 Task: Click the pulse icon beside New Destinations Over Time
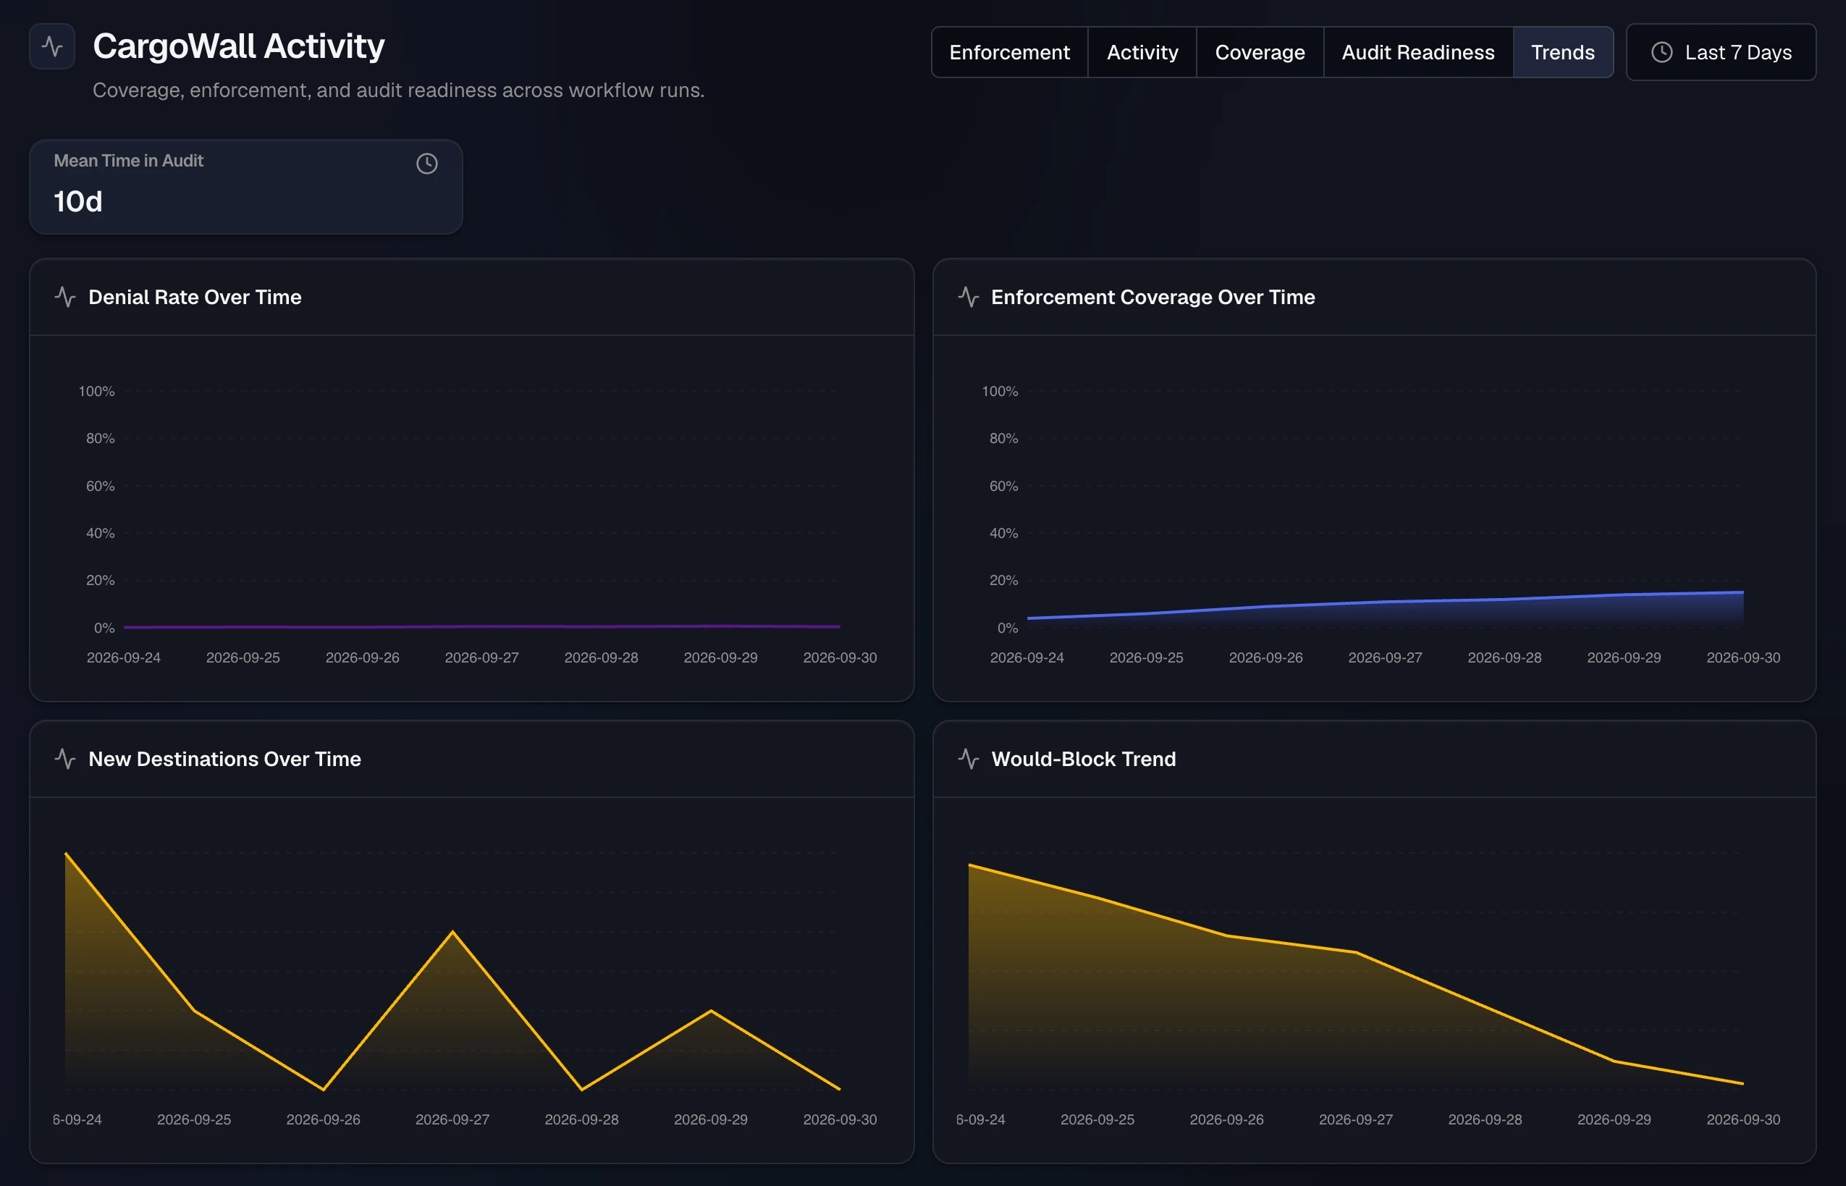click(65, 759)
